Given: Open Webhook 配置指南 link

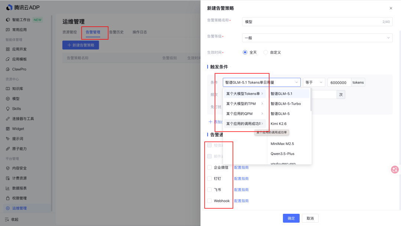Looking at the screenshot, I should click(241, 201).
